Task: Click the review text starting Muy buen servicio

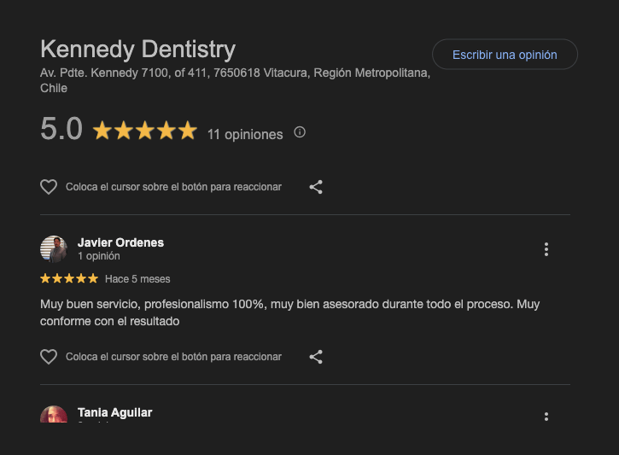Action: pyautogui.click(x=289, y=312)
